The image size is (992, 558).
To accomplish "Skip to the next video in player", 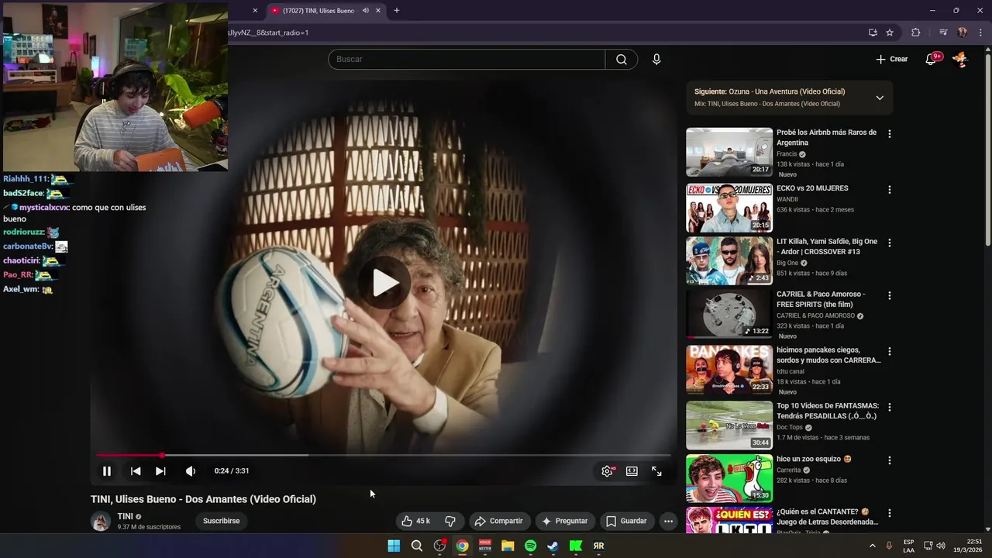I will point(160,471).
